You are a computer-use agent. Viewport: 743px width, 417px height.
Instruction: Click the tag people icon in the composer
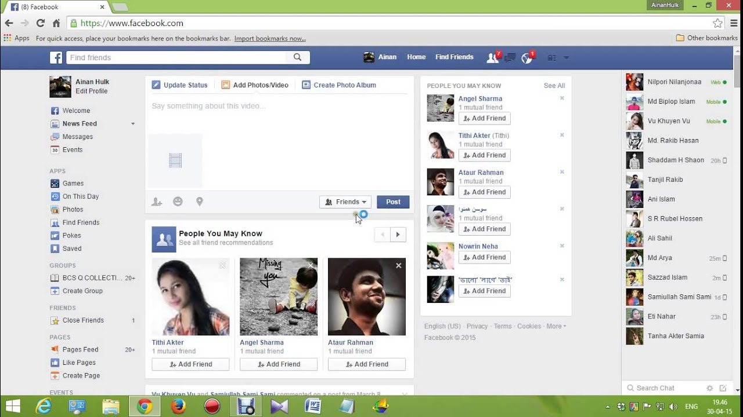tap(157, 202)
